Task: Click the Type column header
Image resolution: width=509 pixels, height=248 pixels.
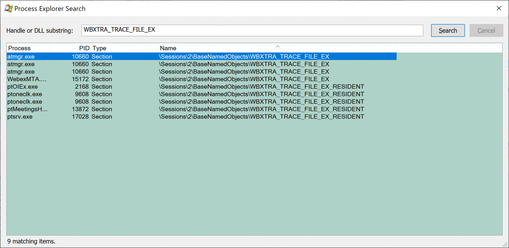Action: [124, 48]
